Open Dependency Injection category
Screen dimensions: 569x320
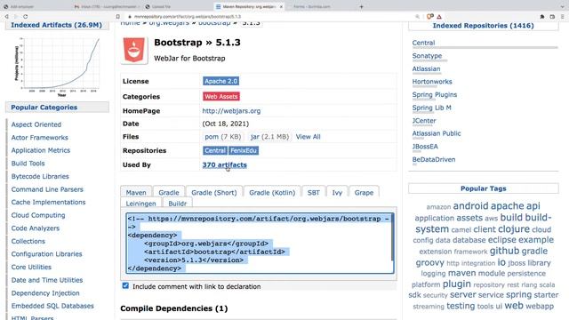tap(45, 293)
